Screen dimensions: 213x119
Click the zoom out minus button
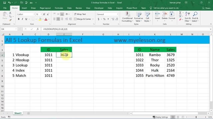187,117
